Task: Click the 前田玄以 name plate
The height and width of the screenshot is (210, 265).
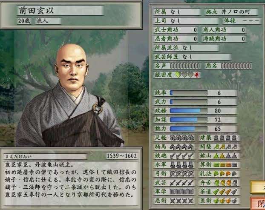Action: (60, 11)
